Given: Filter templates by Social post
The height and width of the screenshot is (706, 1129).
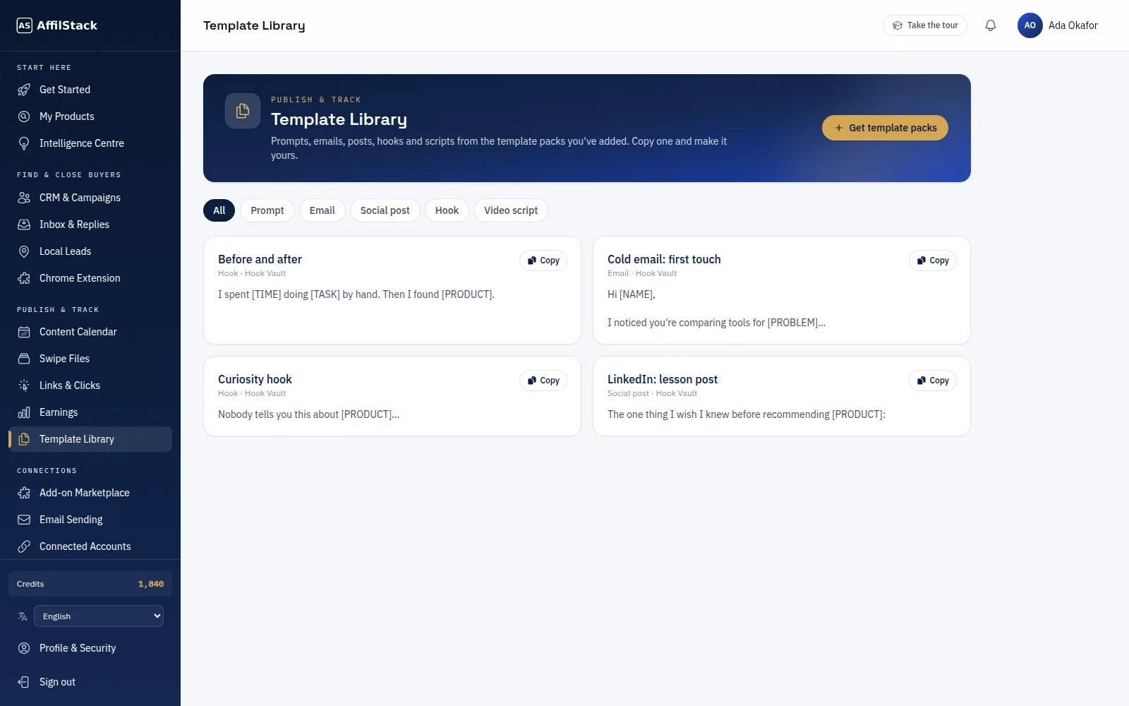Looking at the screenshot, I should point(385,210).
